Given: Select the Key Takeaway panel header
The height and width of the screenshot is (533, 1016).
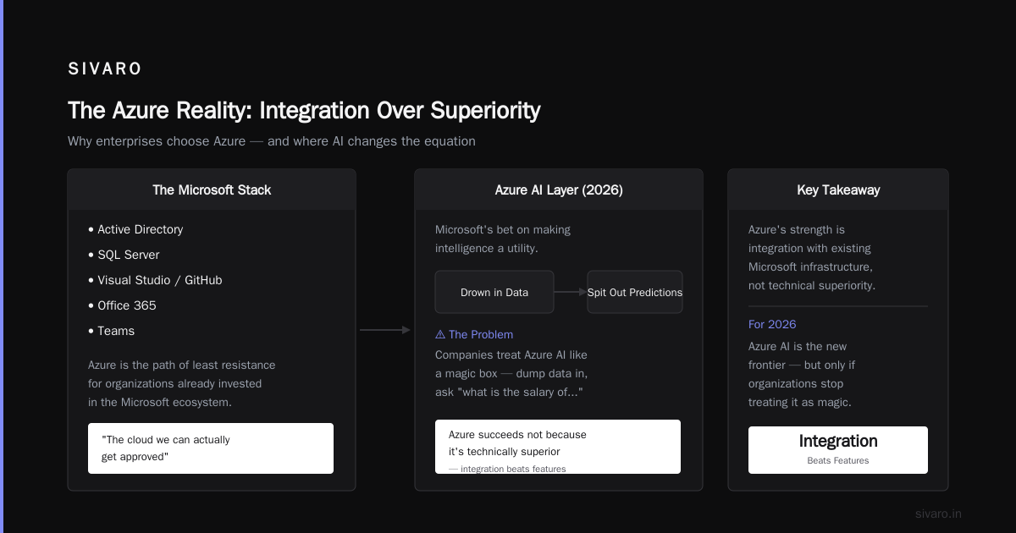Looking at the screenshot, I should tap(838, 190).
